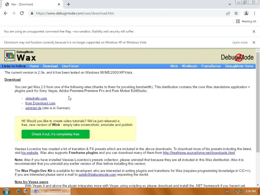
Task: Click the taskbar icon beside Internet Explorer
Action: 25,191
